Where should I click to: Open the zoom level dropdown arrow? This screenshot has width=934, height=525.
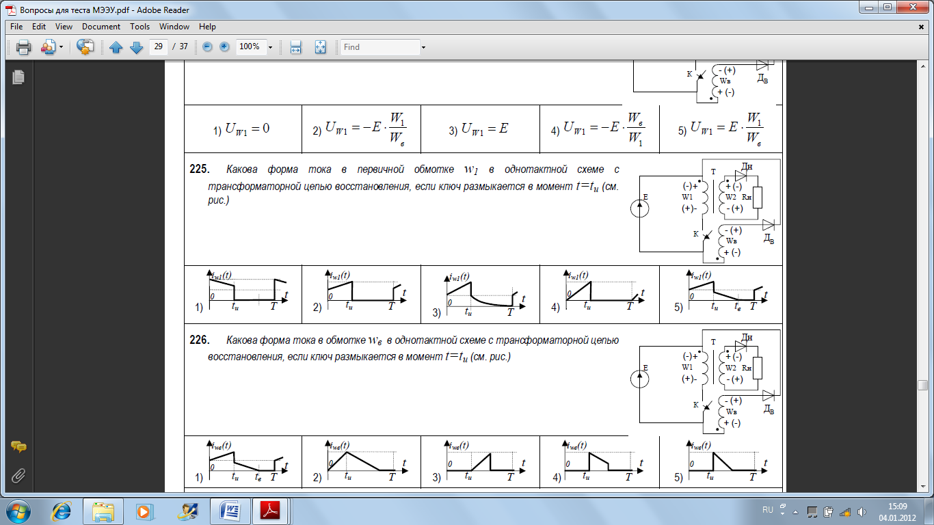click(270, 47)
